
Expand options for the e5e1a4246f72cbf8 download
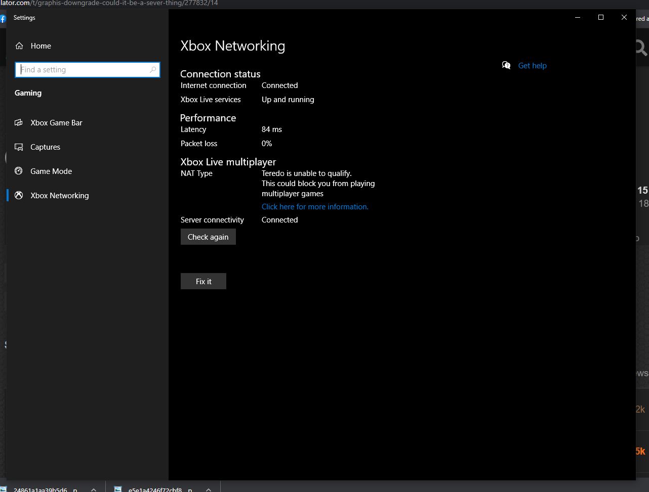[x=208, y=489]
